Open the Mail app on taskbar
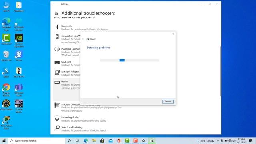256x144 pixels. point(111,140)
